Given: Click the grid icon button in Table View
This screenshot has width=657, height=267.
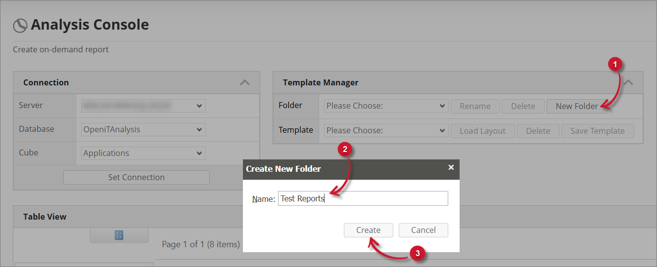Looking at the screenshot, I should [x=119, y=235].
